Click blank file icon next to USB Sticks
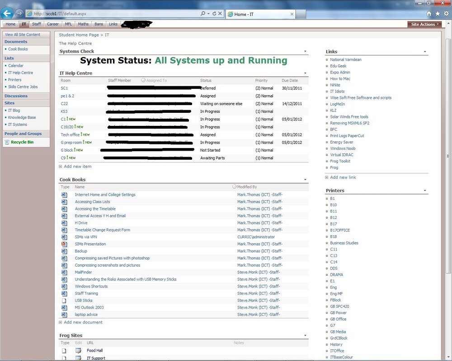The height and width of the screenshot is (361, 452). pyautogui.click(x=64, y=301)
